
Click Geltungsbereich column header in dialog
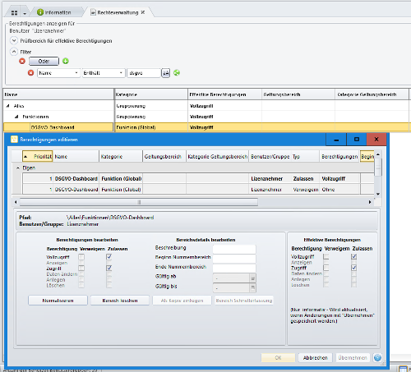pos(164,157)
